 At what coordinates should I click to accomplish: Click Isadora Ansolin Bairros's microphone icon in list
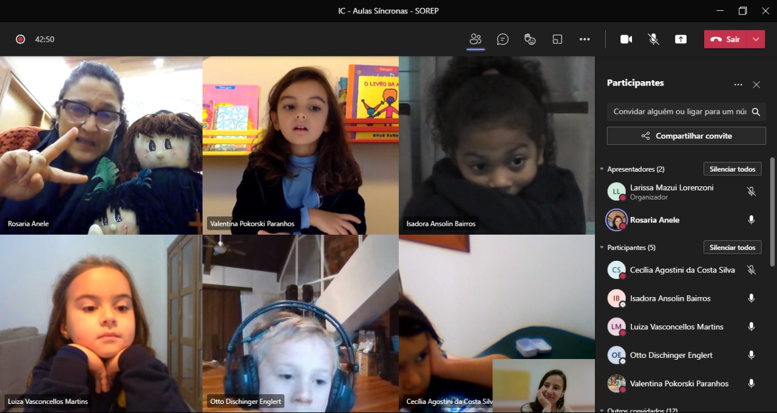point(752,298)
